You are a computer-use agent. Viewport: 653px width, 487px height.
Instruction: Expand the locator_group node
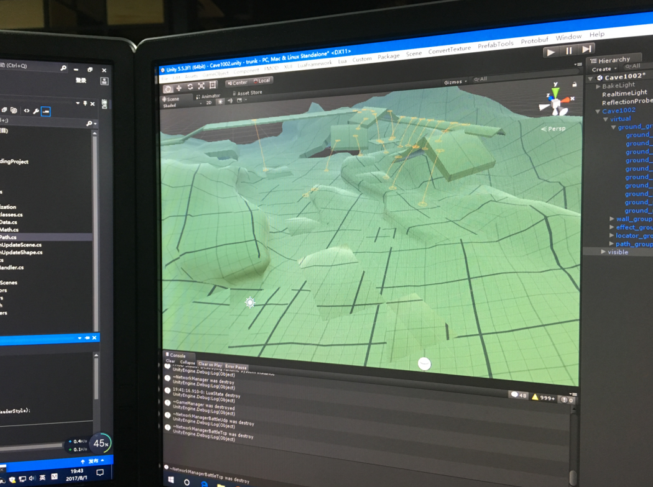tap(611, 235)
